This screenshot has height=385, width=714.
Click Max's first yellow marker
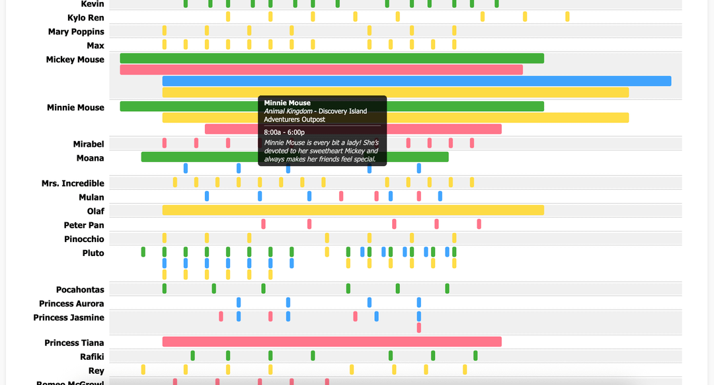165,44
